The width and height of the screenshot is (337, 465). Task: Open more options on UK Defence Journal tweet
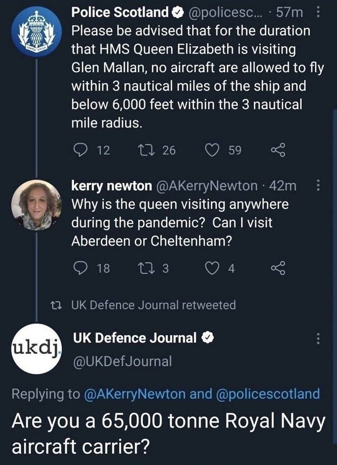(318, 339)
